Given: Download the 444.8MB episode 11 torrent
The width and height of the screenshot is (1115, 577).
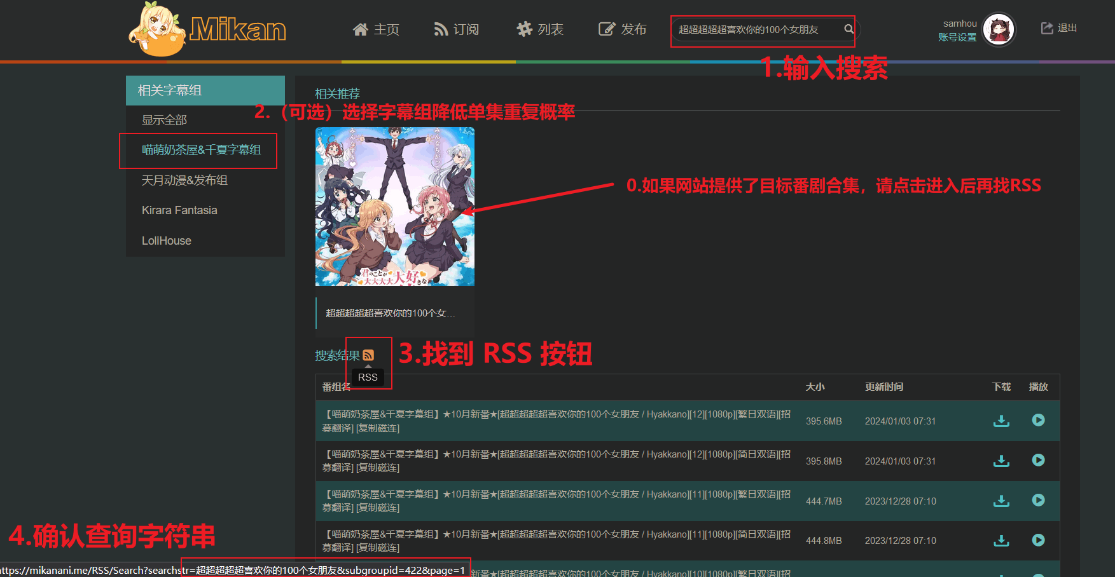Looking at the screenshot, I should point(1001,541).
